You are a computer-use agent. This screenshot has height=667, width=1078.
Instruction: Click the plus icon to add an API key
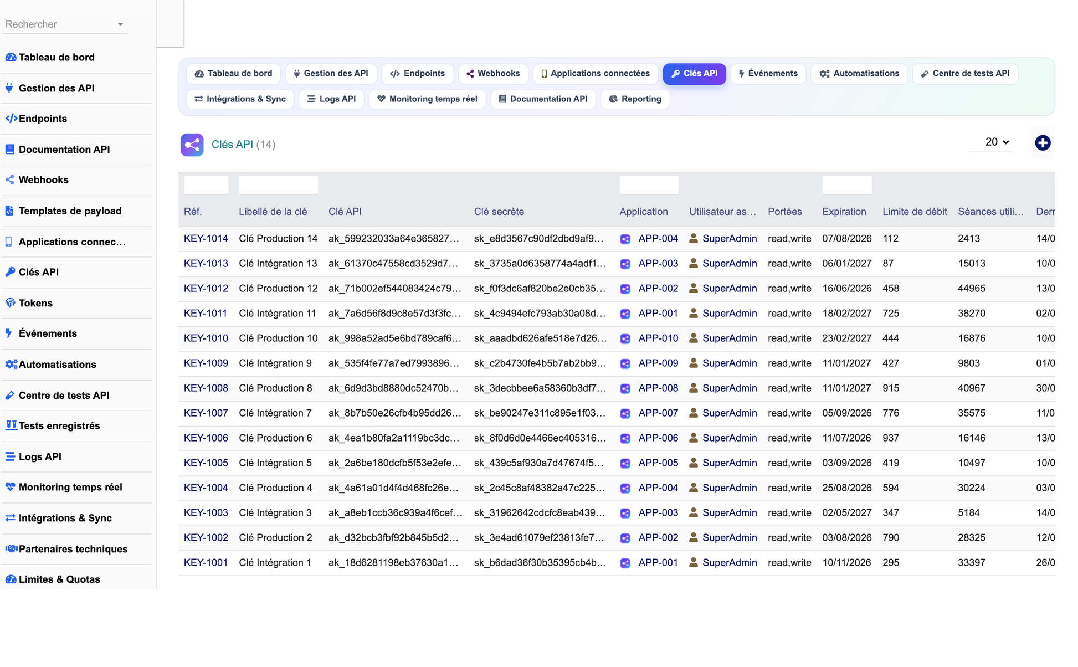coord(1043,143)
